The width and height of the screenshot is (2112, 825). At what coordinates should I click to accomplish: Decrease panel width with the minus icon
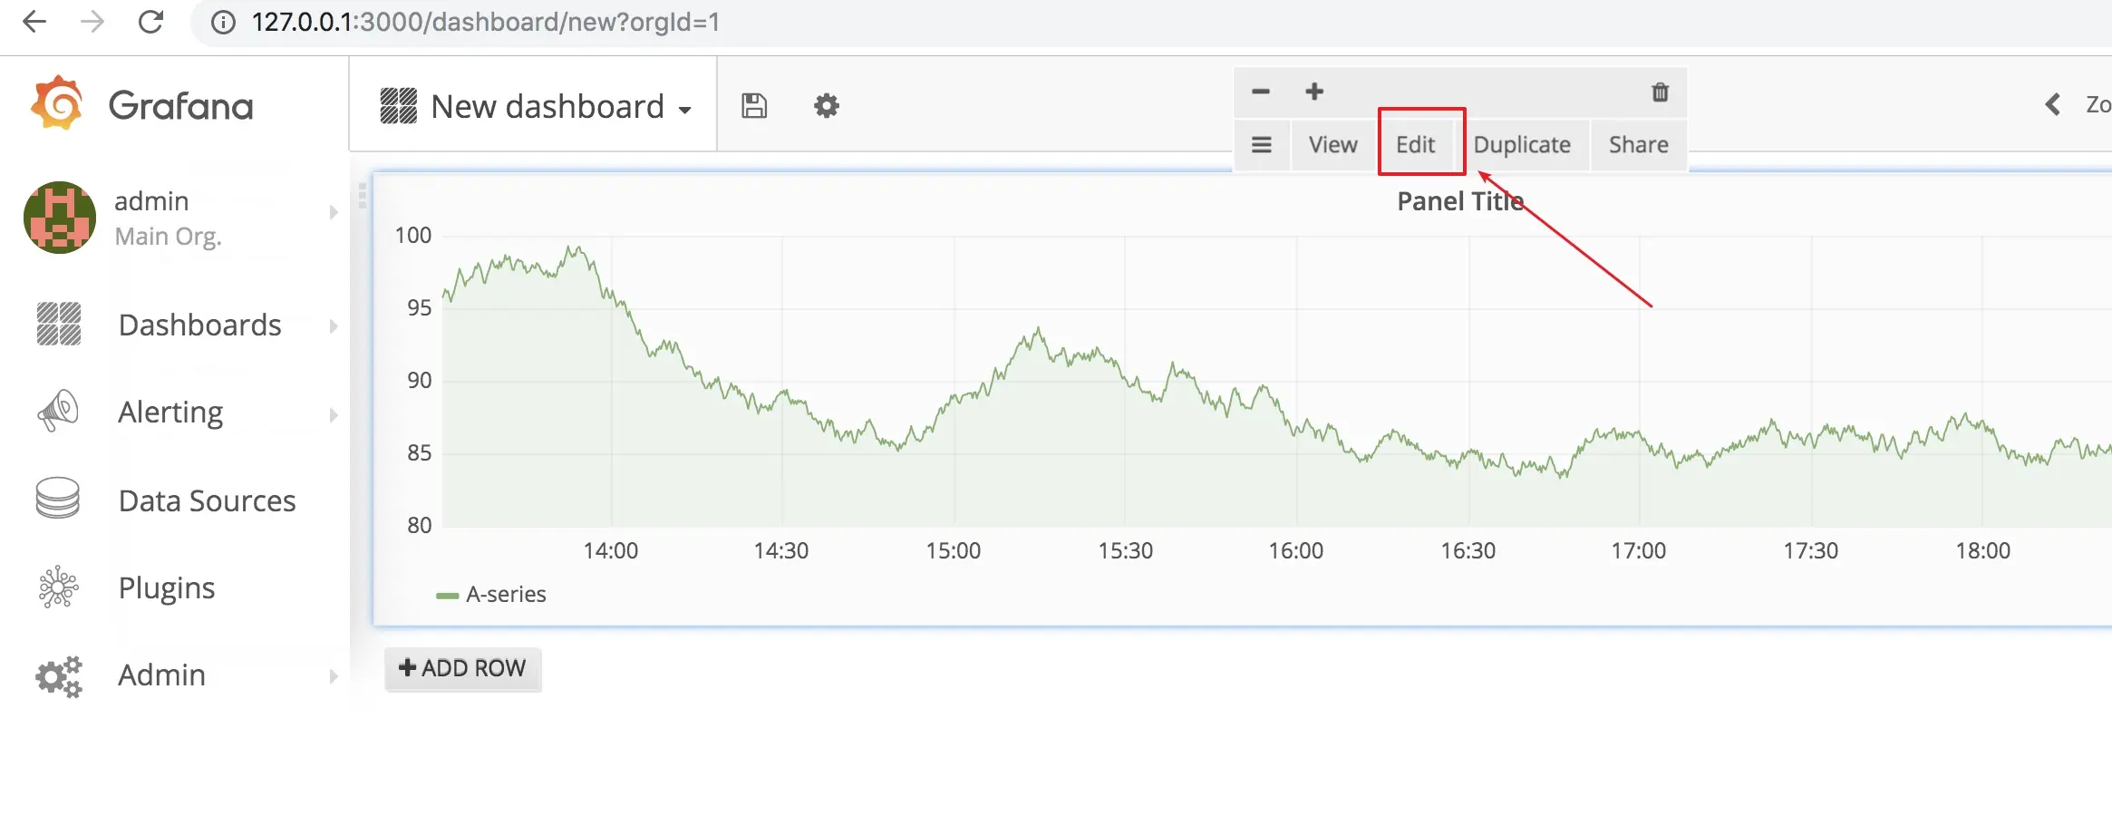click(1261, 92)
